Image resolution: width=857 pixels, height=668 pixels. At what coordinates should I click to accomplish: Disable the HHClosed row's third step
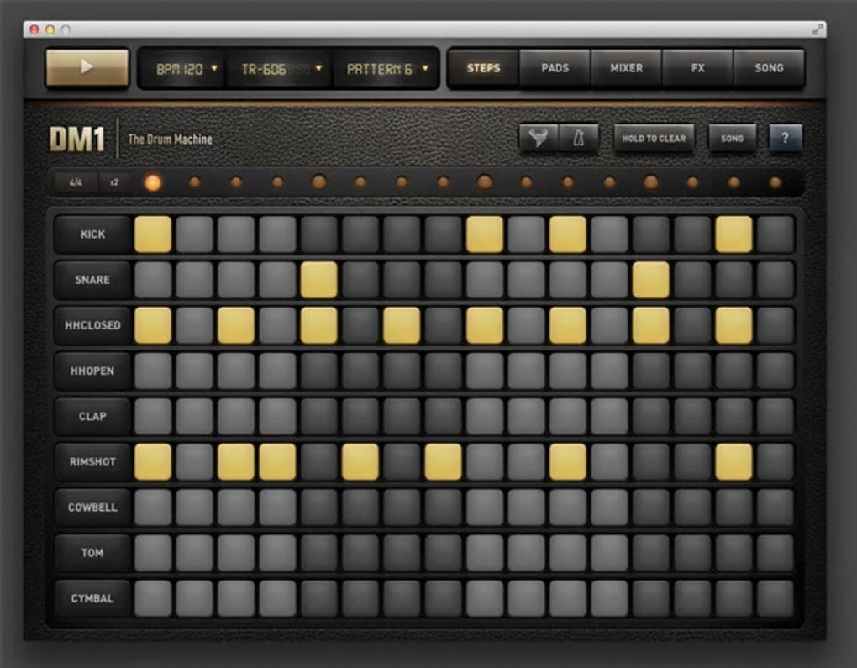236,325
